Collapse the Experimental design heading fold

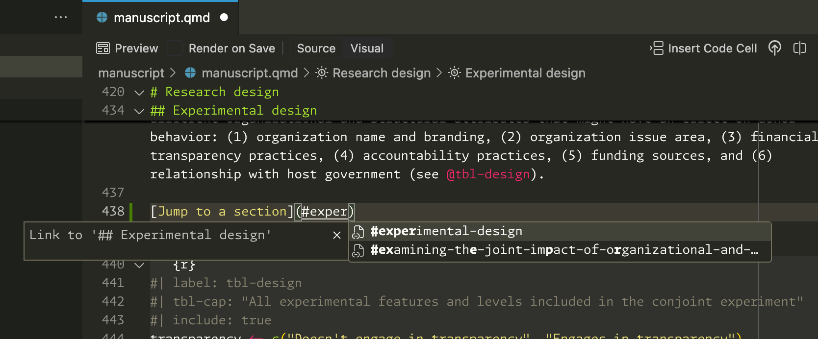[139, 111]
